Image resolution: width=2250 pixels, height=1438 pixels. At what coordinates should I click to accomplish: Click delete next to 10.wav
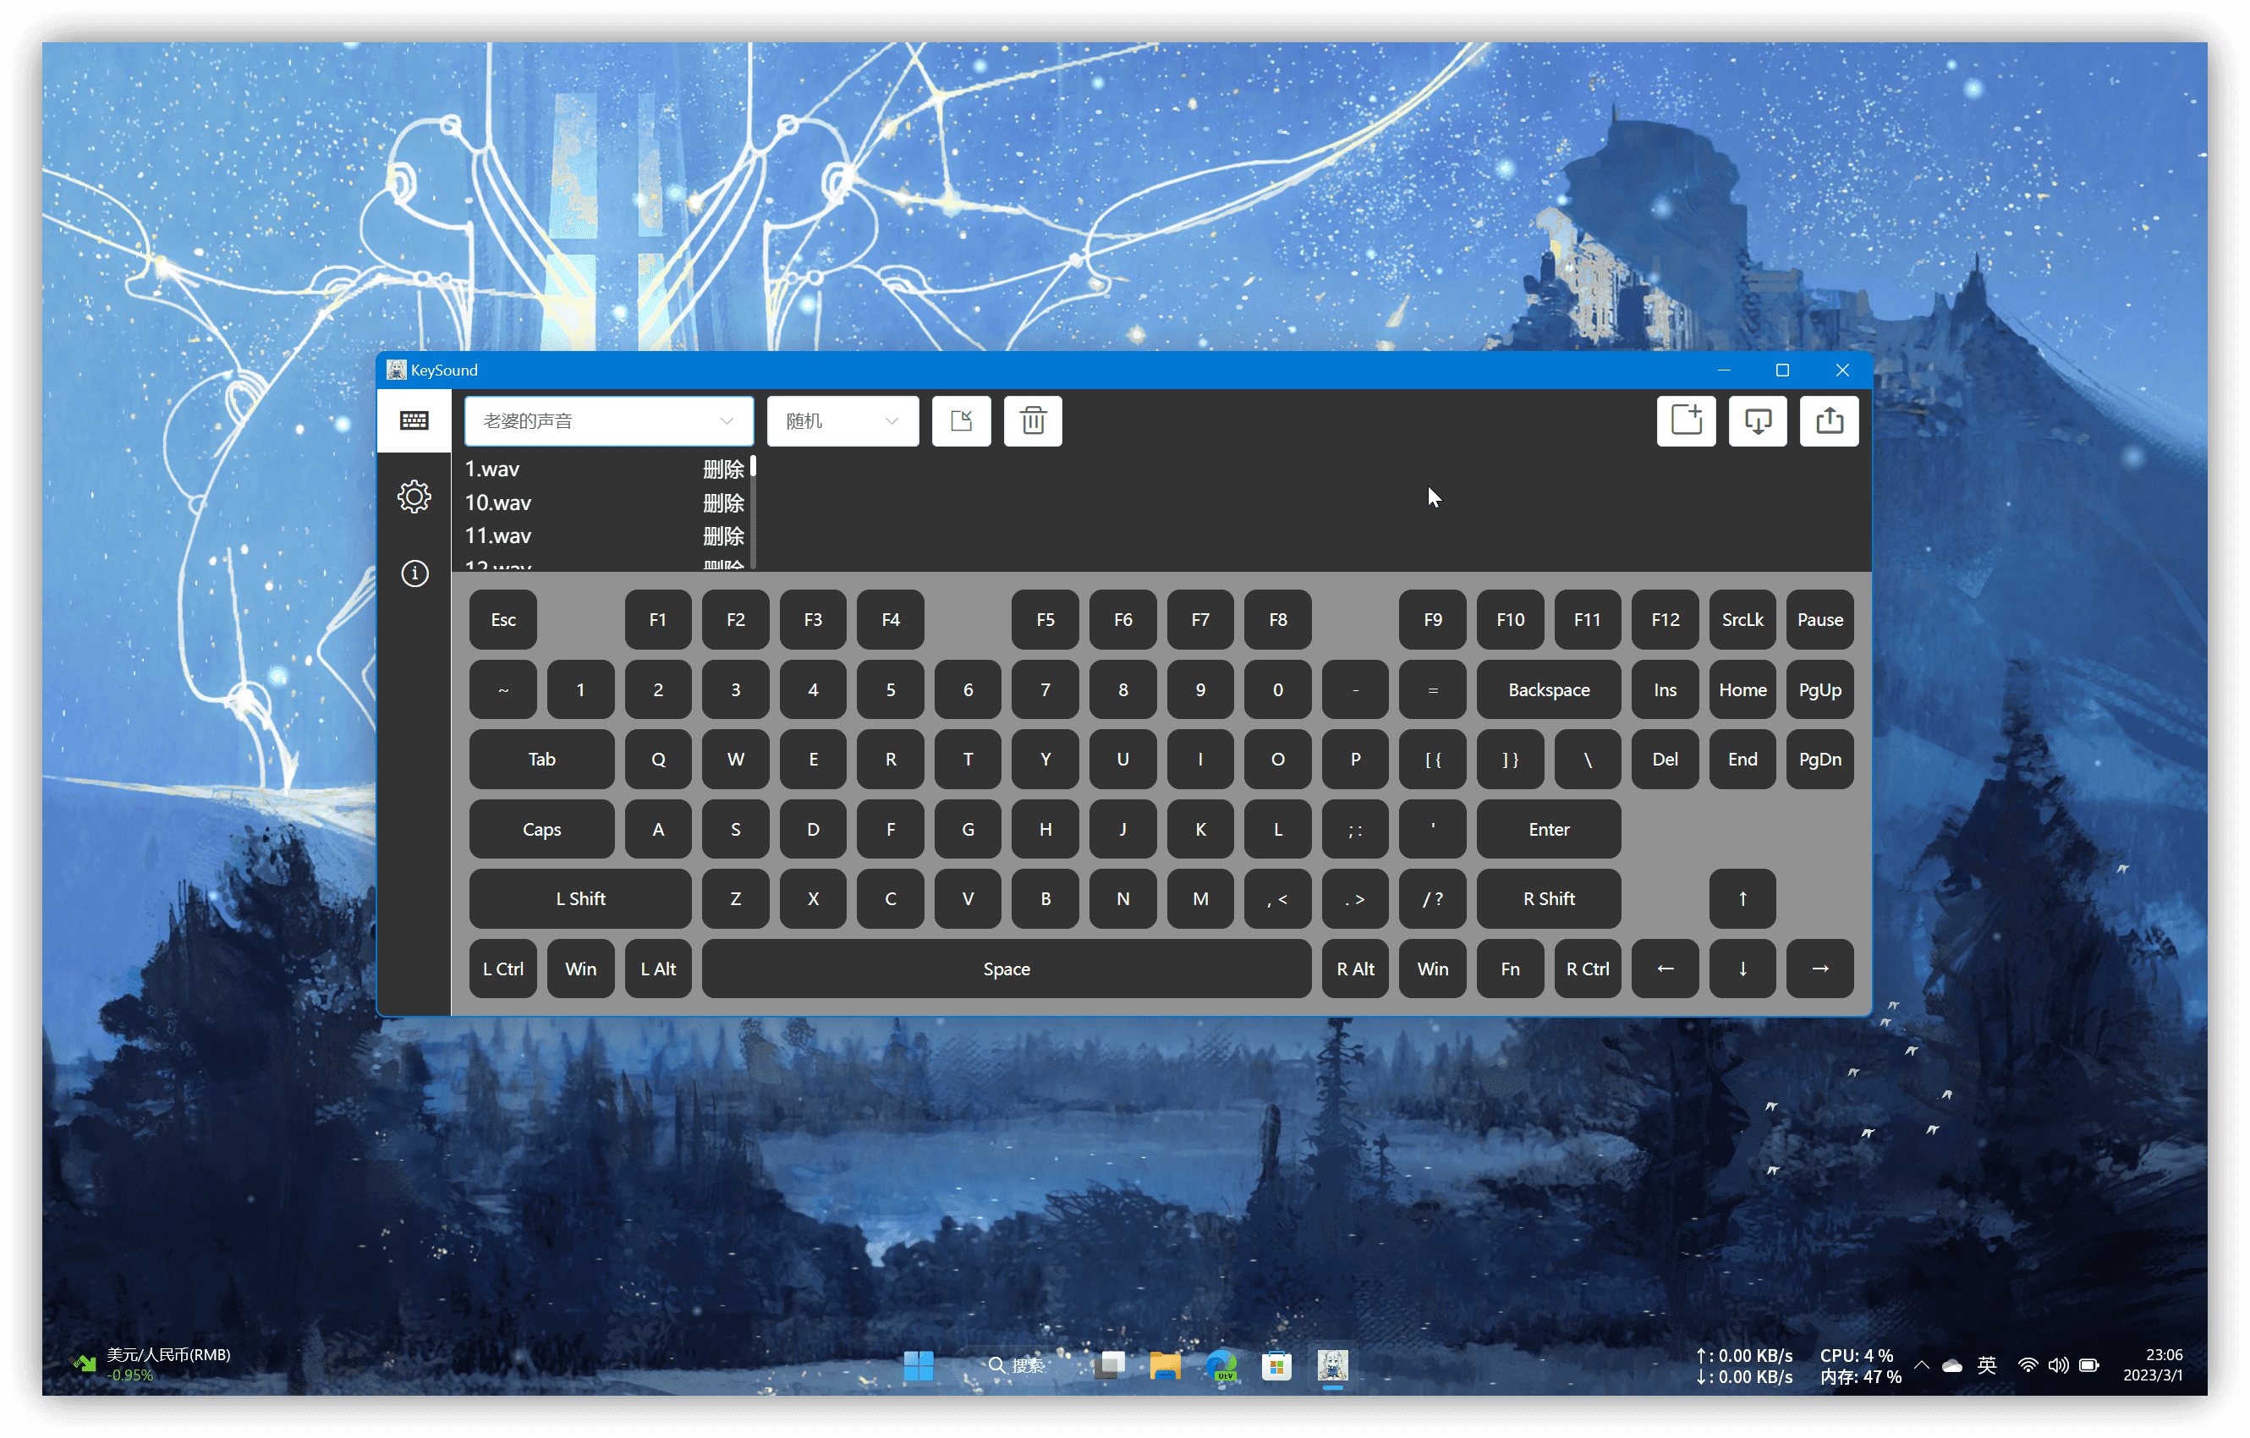click(x=723, y=502)
